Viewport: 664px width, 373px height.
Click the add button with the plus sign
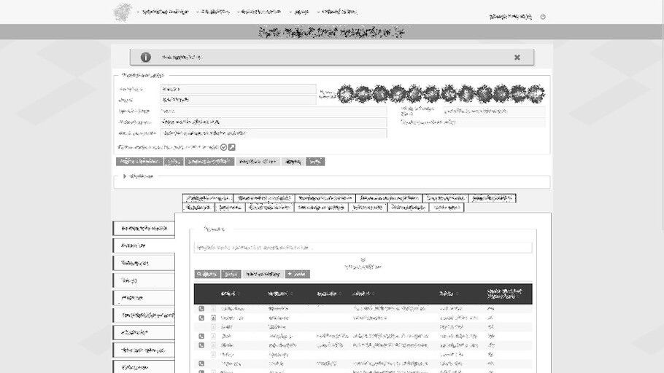(298, 275)
